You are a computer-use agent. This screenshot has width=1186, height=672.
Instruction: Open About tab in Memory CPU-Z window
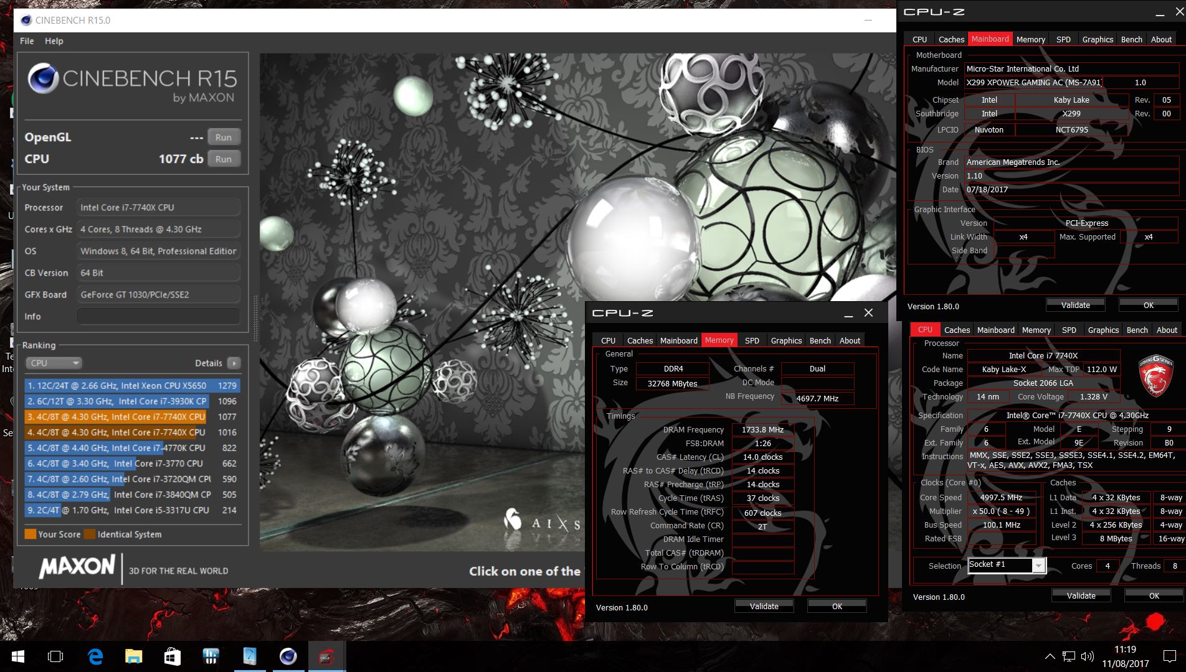tap(850, 340)
